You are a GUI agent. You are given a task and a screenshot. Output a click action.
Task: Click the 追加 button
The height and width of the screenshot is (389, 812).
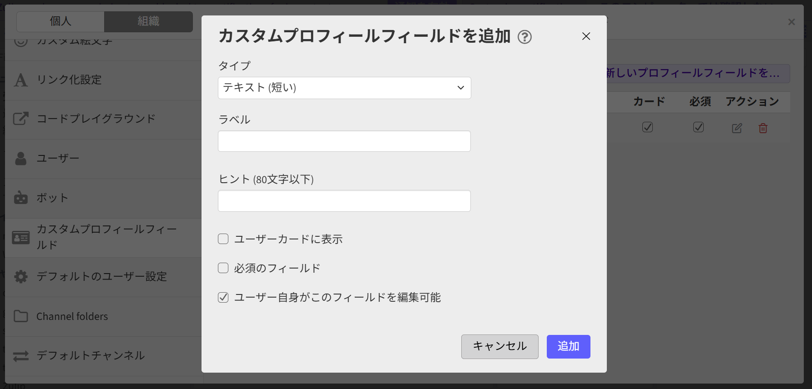point(569,347)
